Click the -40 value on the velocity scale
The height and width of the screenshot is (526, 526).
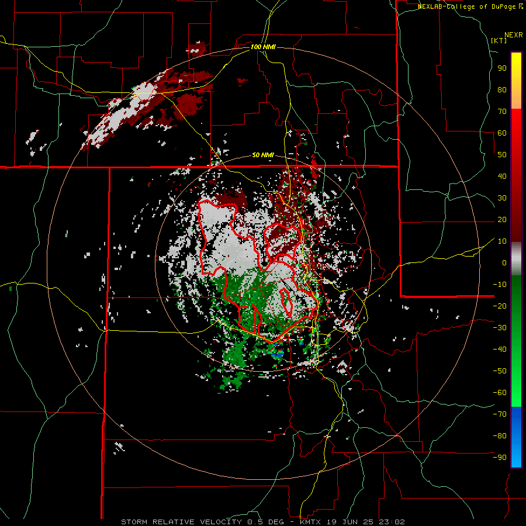pos(500,349)
